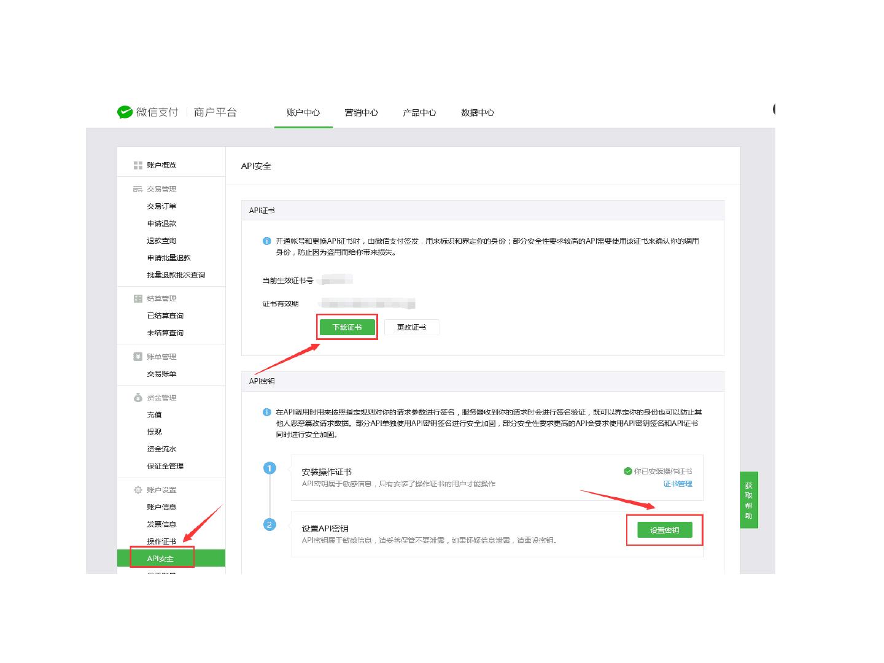The width and height of the screenshot is (884, 663).
Task: Open 提现 menu item
Action: click(x=154, y=432)
